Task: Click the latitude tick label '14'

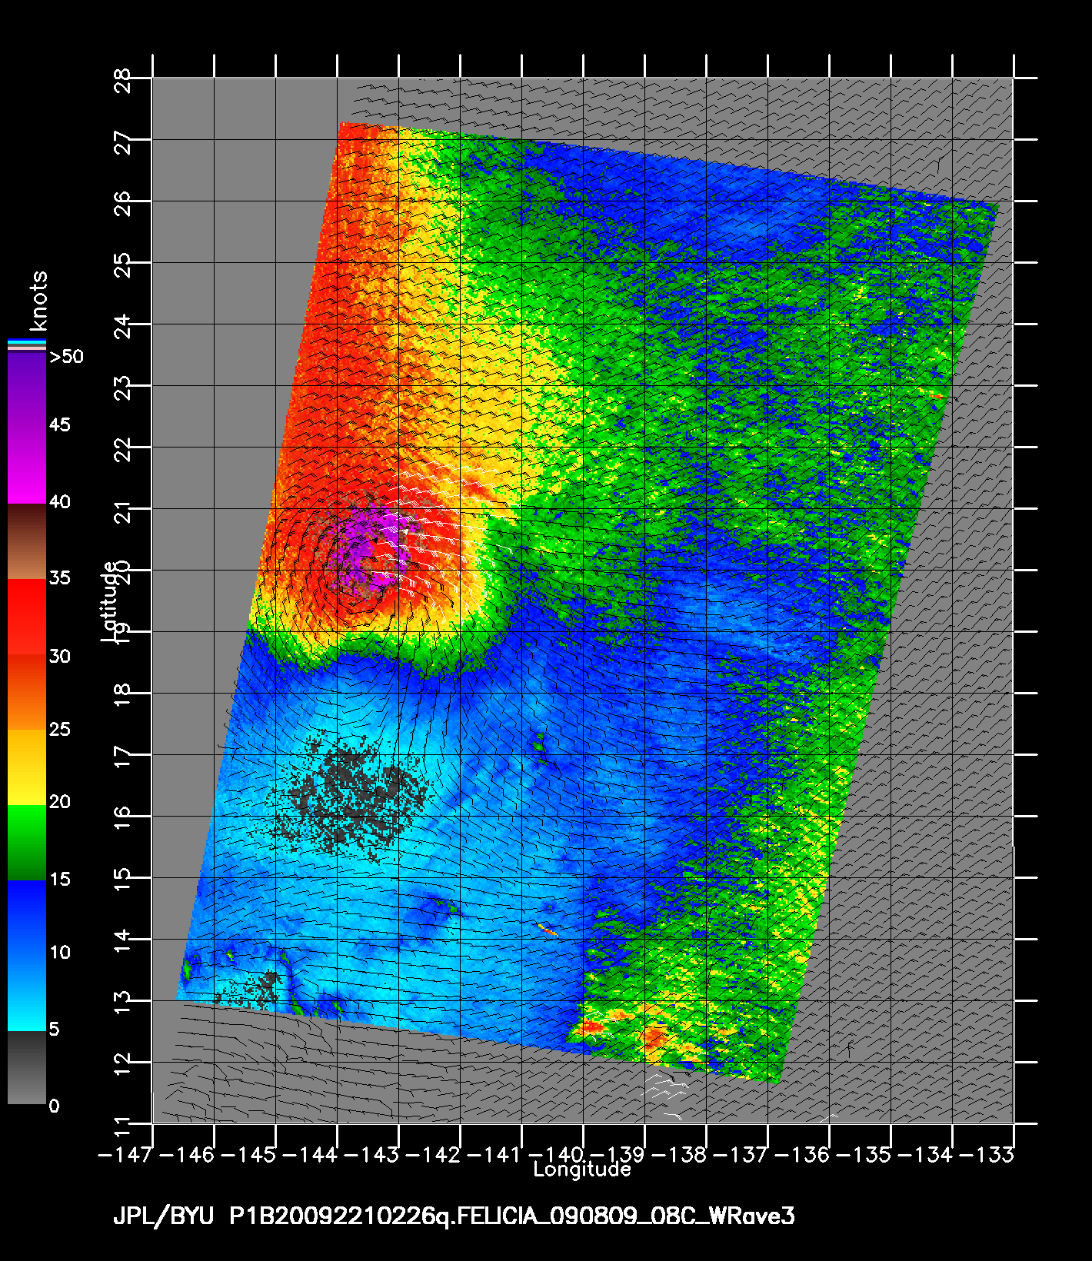Action: tap(122, 942)
